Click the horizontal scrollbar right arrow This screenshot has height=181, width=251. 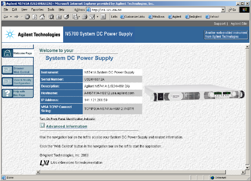point(243,172)
